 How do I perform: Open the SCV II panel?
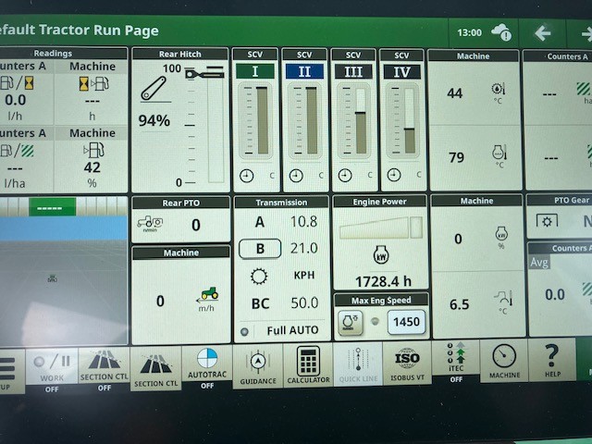(304, 72)
